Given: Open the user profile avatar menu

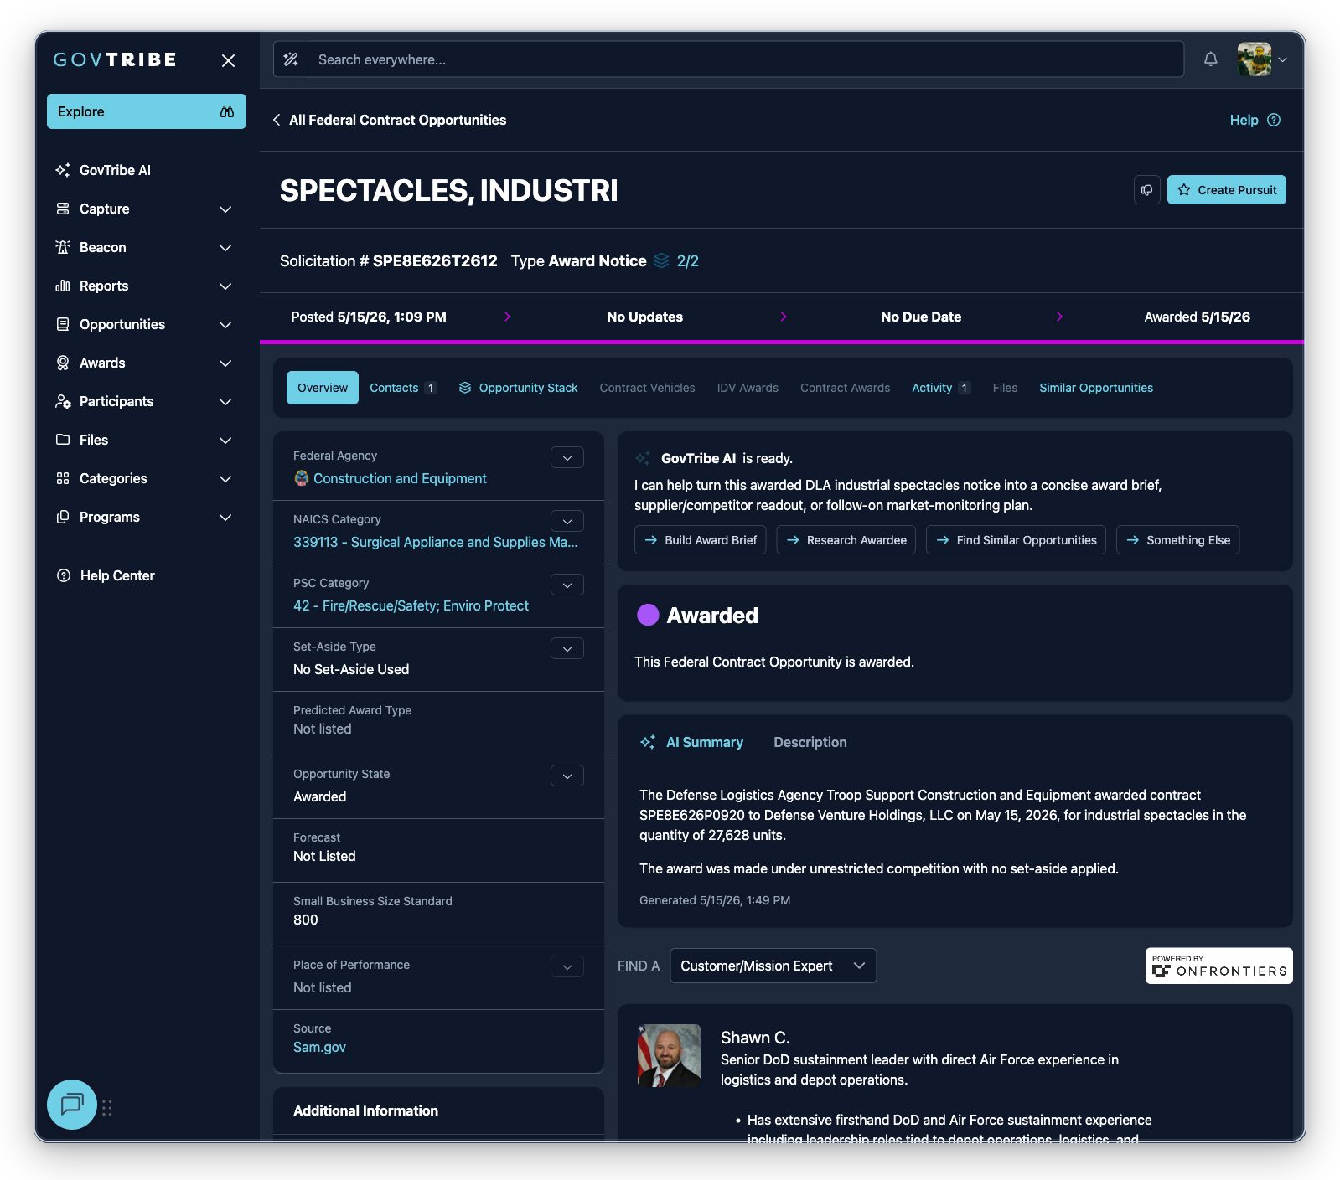Looking at the screenshot, I should 1261,59.
